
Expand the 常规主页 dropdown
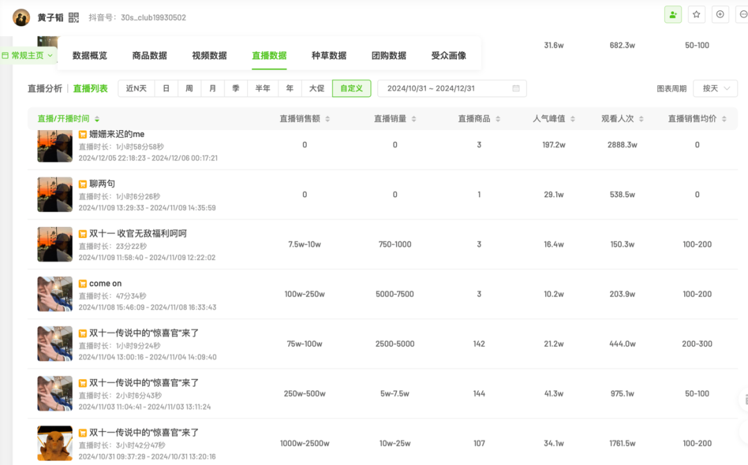tap(28, 55)
